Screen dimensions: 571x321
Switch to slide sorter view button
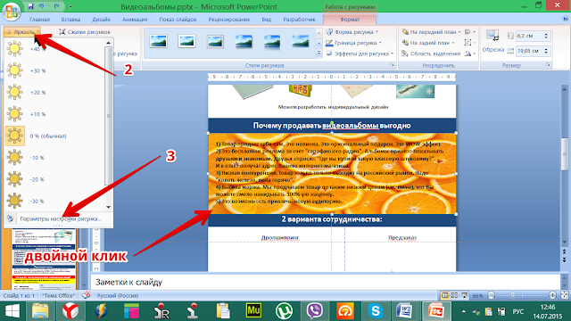click(454, 295)
